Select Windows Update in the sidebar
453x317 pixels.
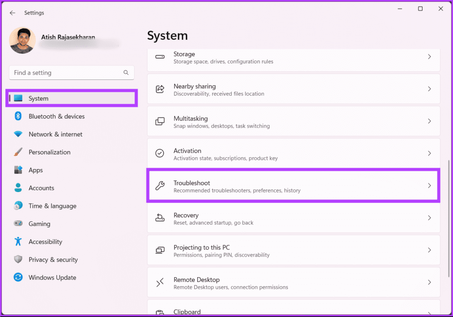click(x=72, y=277)
